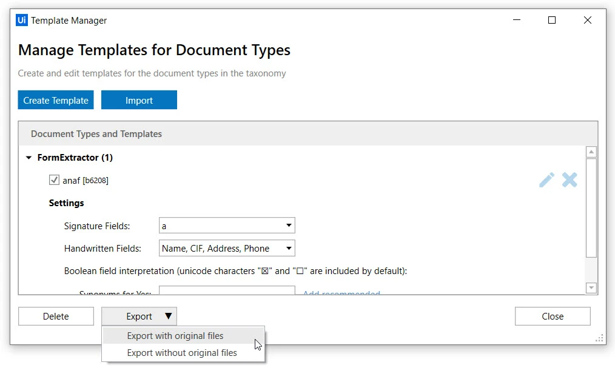The image size is (615, 382).
Task: Select Export without original files
Action: click(x=183, y=352)
